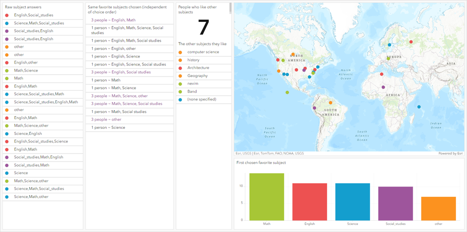Click 'history' in other subjects list
The width and height of the screenshot is (467, 232).
pyautogui.click(x=204, y=60)
